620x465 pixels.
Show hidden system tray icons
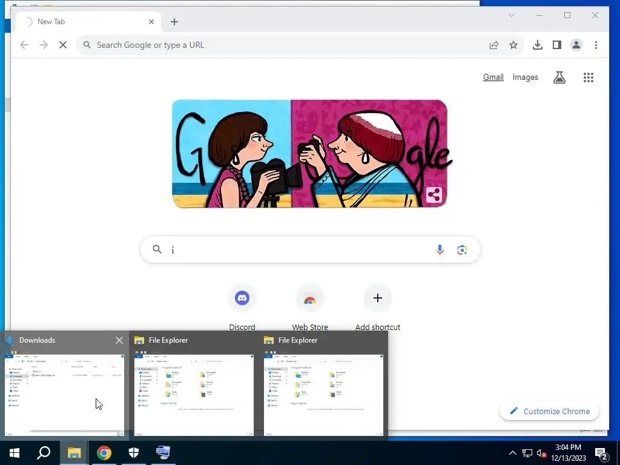coord(512,453)
